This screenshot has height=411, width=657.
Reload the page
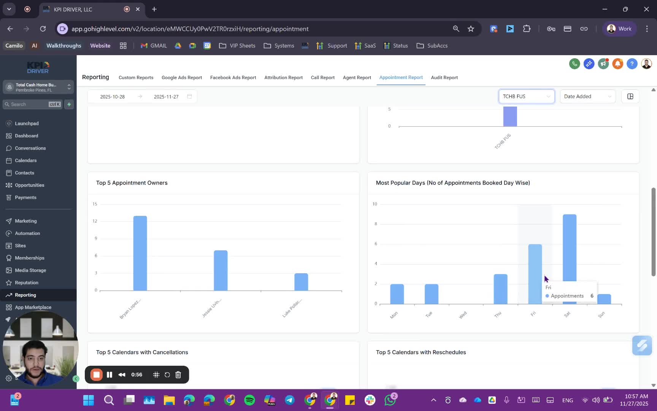(x=43, y=29)
